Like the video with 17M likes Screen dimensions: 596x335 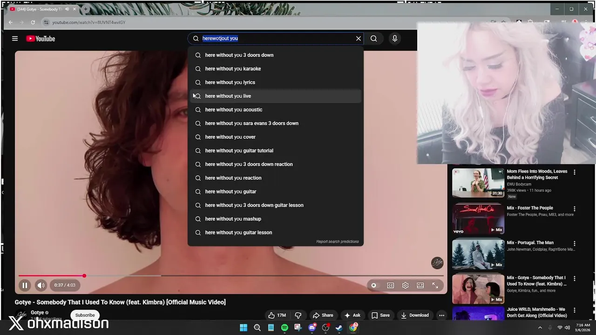pyautogui.click(x=277, y=315)
